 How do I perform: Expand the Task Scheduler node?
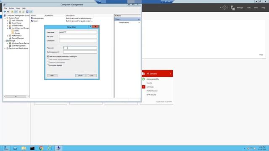coord(8,21)
